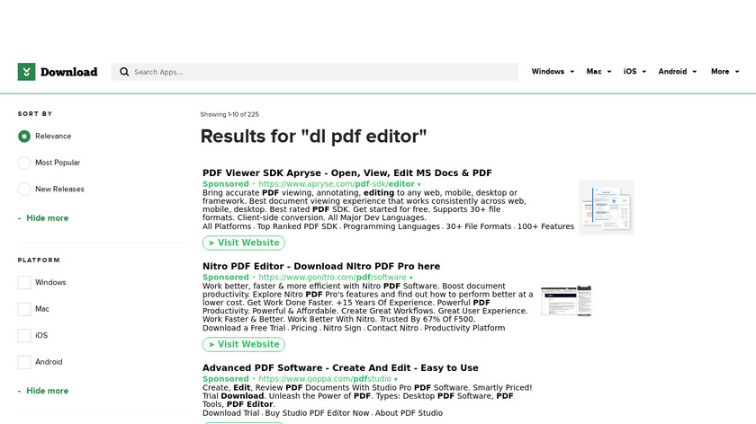Click the Nitro Sign sitelink
Image resolution: width=756 pixels, height=424 pixels.
[342, 328]
